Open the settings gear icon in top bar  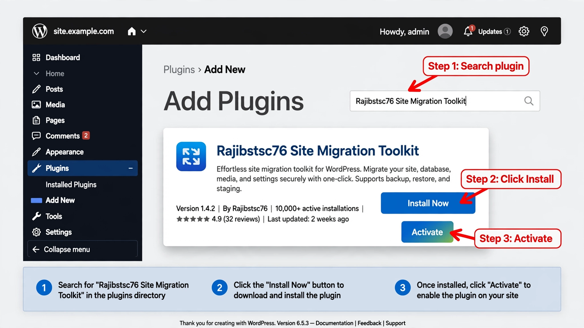pyautogui.click(x=524, y=31)
